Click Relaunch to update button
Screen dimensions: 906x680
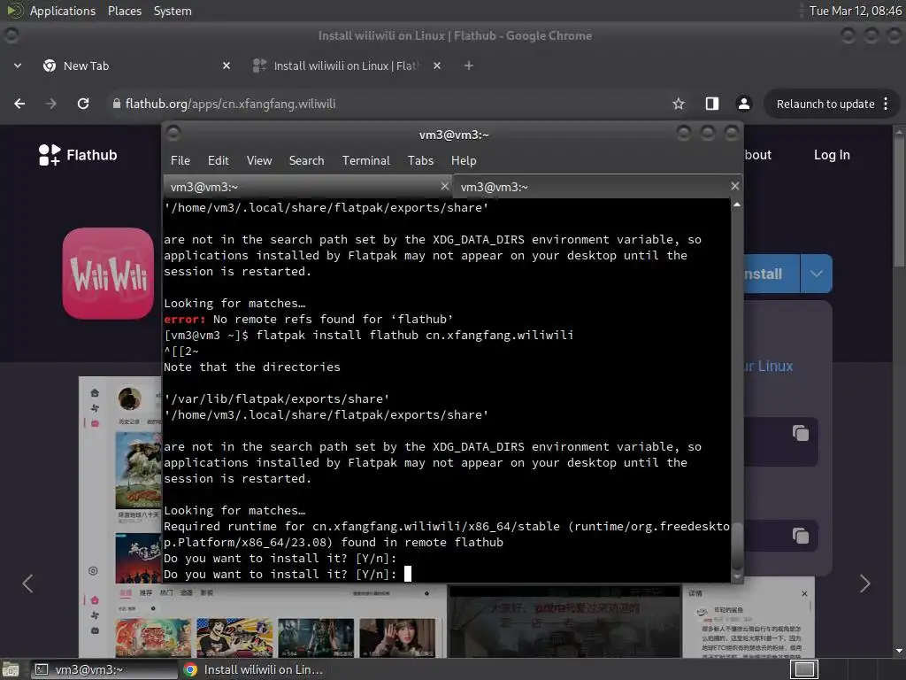[x=825, y=104]
